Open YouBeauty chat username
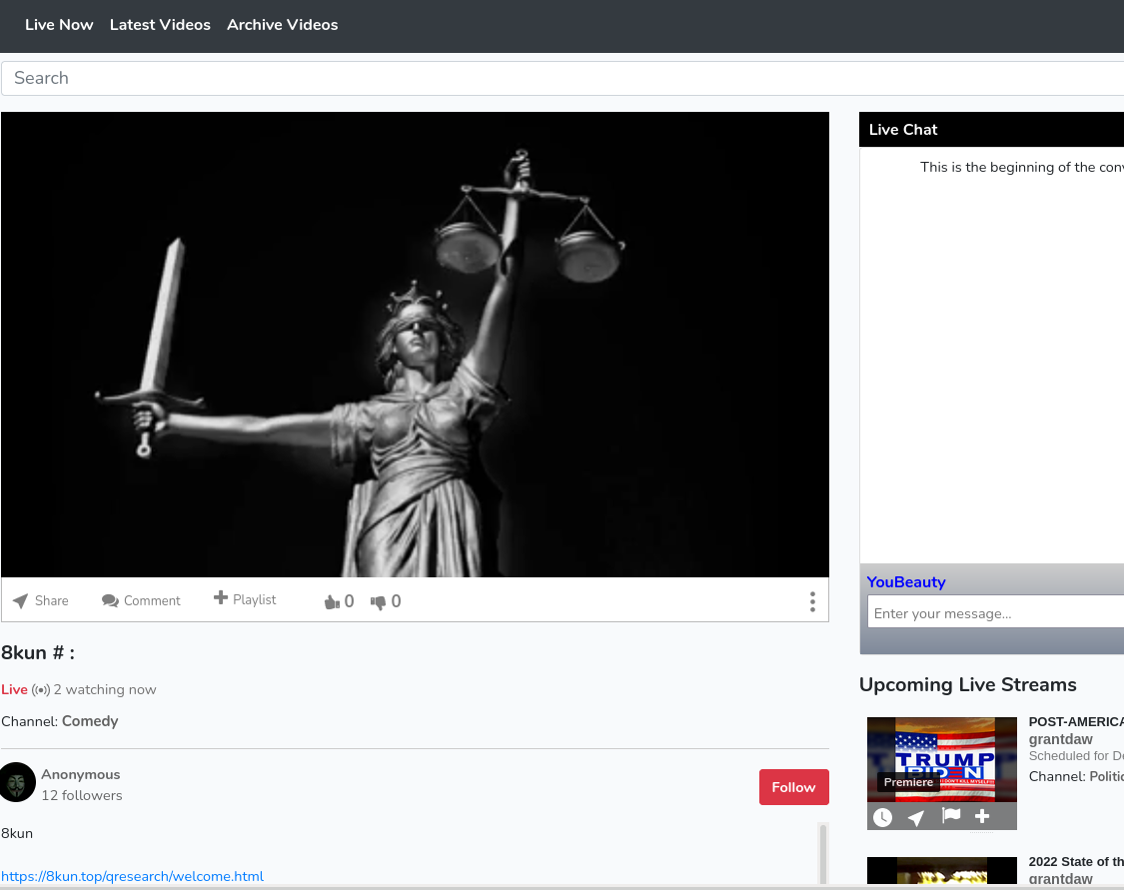Screen dimensions: 1124x890 pos(906,582)
